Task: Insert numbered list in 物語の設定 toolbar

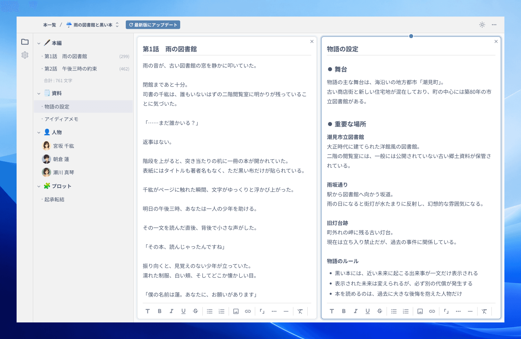Action: [x=406, y=311]
